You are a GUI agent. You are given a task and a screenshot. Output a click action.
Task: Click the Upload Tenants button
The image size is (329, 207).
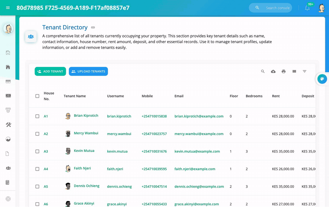88,71
